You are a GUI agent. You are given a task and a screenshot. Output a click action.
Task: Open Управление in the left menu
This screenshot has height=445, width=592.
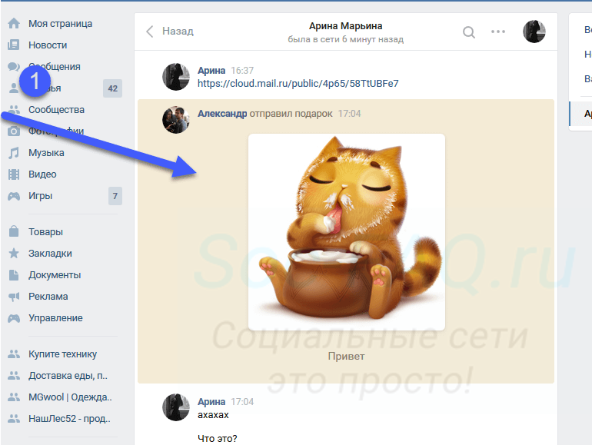point(55,318)
